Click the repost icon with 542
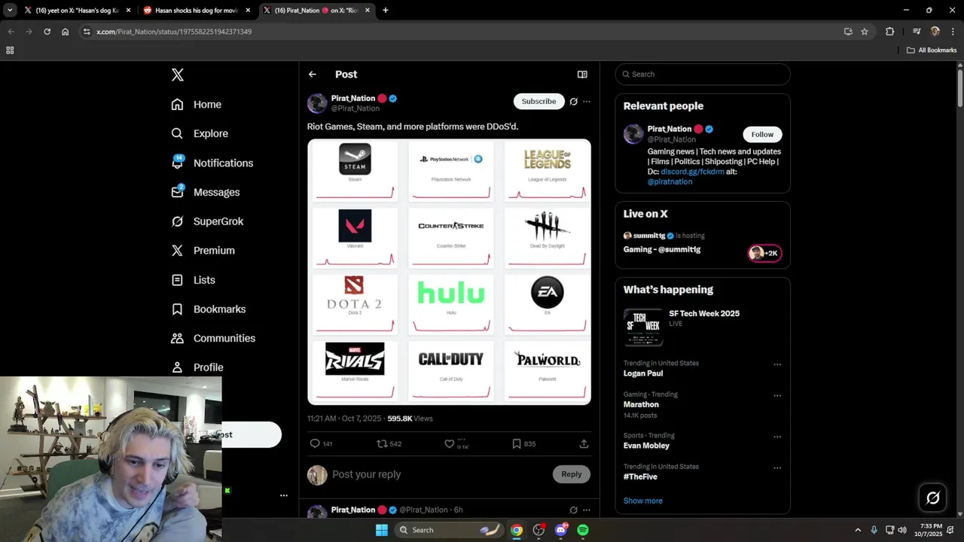This screenshot has height=542, width=964. 389,444
